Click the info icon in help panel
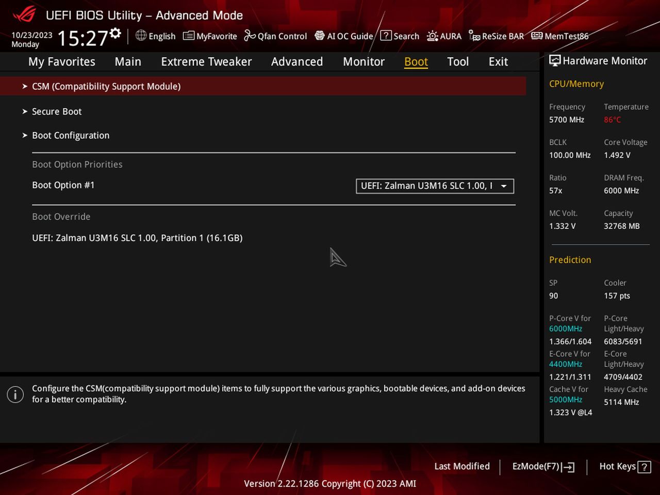The width and height of the screenshot is (660, 495). (x=15, y=394)
